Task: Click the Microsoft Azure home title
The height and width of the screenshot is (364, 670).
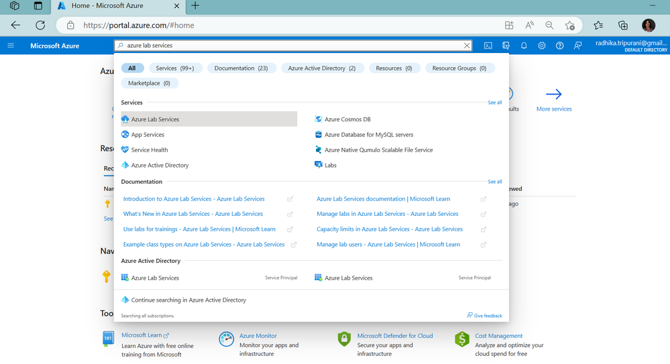Action: 55,46
